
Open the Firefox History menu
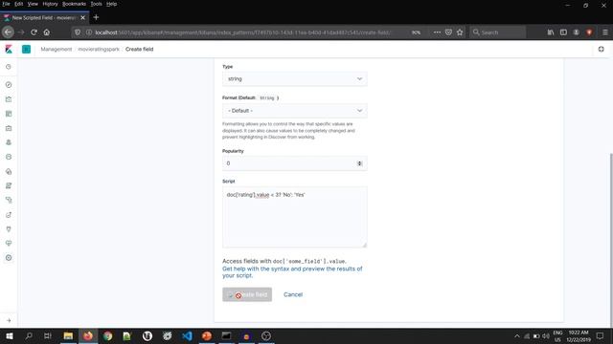coord(50,4)
